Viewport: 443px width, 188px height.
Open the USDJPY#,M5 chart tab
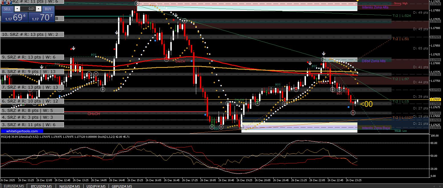click(96, 186)
